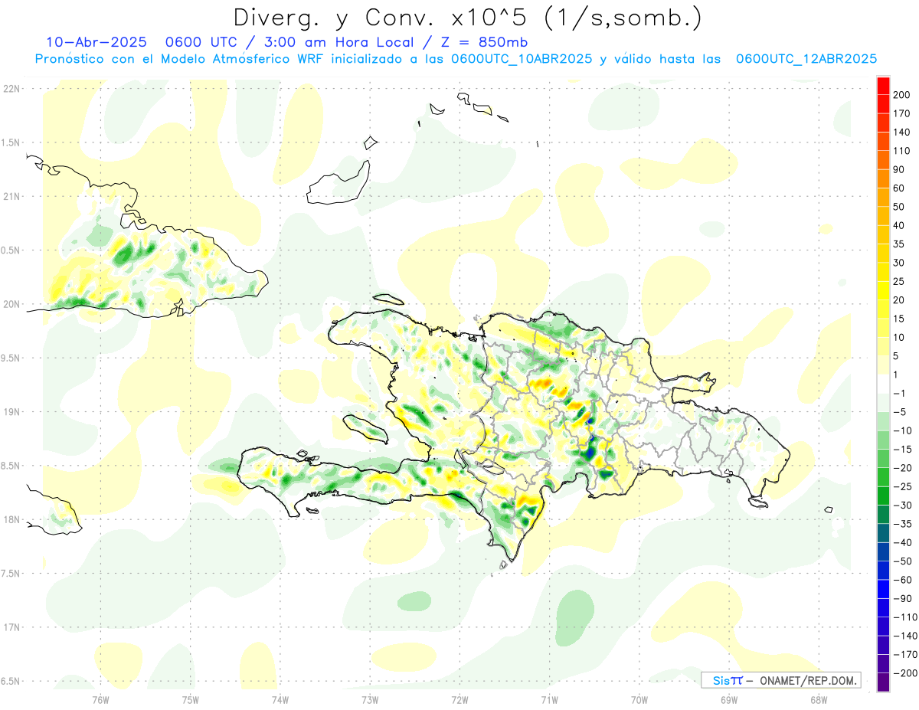
Task: Click the '-25' value on the color scale
Action: (x=902, y=486)
